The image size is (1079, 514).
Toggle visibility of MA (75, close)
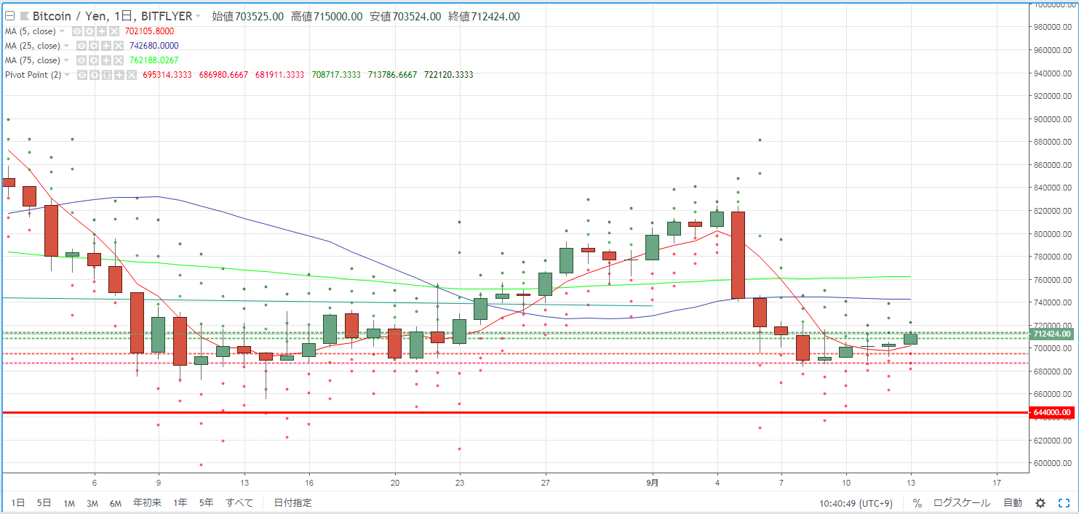pos(81,60)
